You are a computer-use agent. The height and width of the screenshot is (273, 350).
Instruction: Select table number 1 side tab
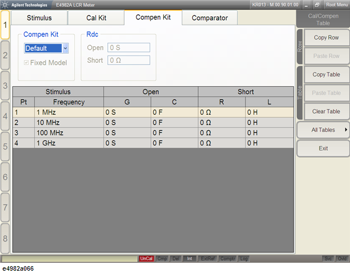tap(5, 25)
